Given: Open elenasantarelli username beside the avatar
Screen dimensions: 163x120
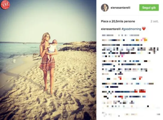Looking at the screenshot, I should pyautogui.click(x=120, y=8).
